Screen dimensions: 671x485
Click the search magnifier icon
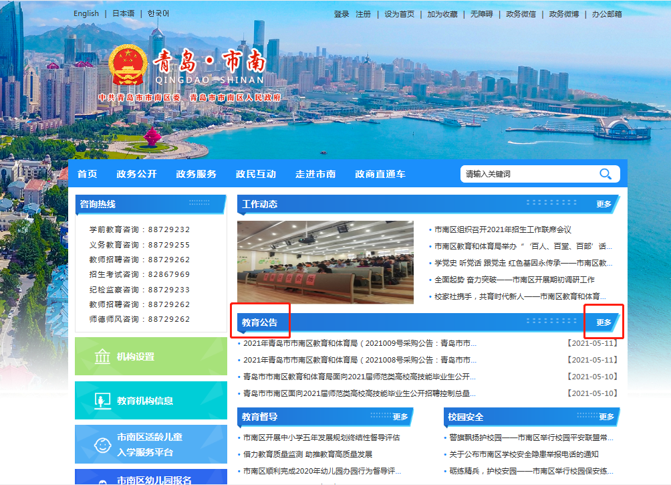click(606, 174)
